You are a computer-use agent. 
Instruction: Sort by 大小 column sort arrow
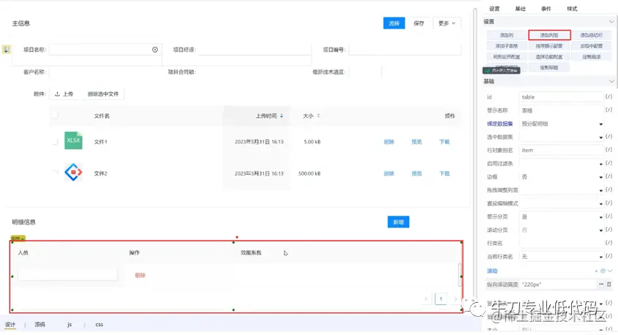(x=318, y=116)
